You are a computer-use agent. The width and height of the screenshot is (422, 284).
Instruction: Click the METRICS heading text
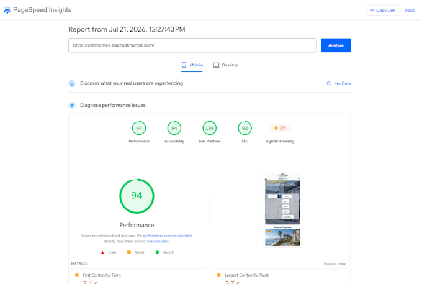tap(79, 263)
